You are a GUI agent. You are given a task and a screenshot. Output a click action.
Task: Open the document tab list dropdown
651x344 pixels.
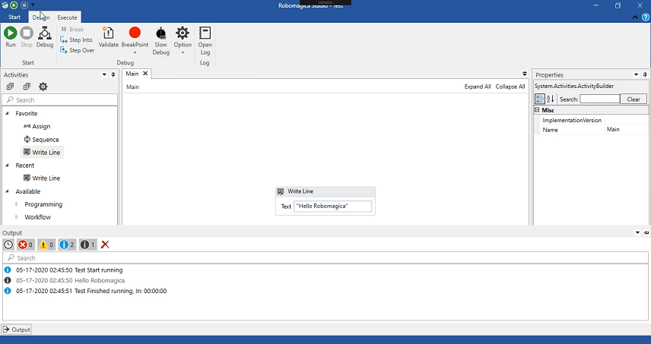click(524, 74)
